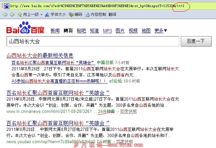Image resolution: width=216 pixels, height=148 pixels.
Task: Click the Baidu logo
Action: pyautogui.click(x=26, y=29)
